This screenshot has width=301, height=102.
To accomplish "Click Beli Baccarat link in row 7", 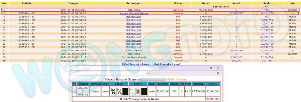I will (134, 30).
